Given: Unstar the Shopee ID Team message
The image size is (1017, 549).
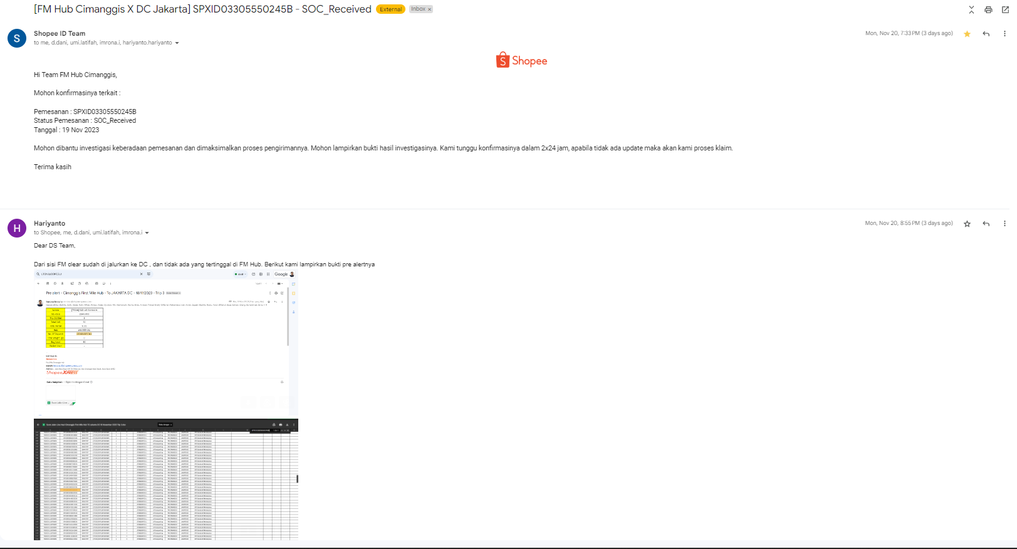Looking at the screenshot, I should (x=967, y=34).
